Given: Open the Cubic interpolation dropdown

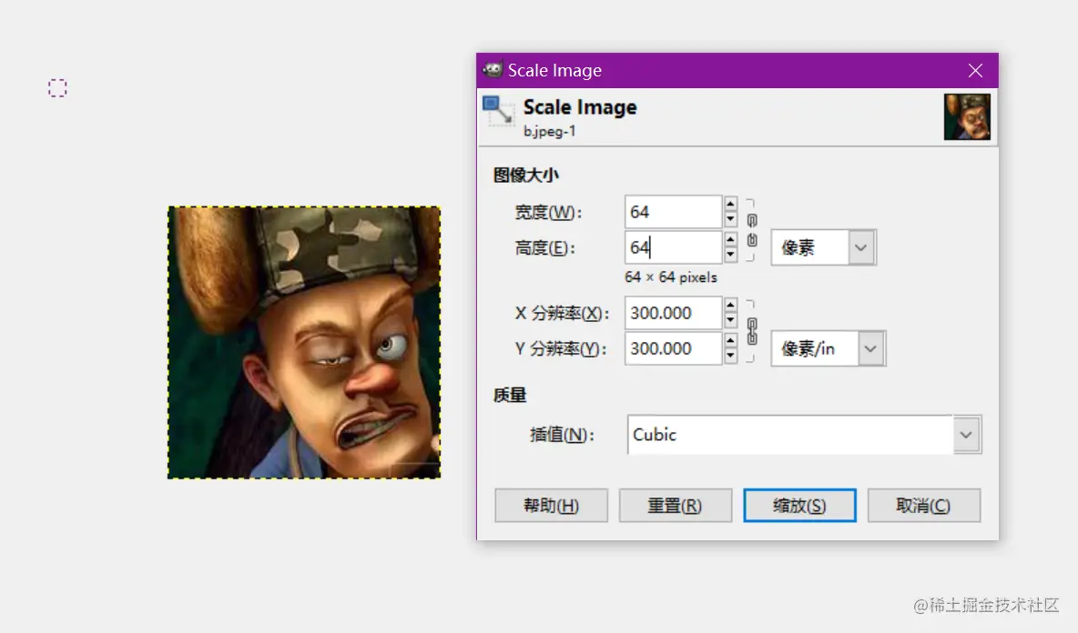Looking at the screenshot, I should [803, 435].
